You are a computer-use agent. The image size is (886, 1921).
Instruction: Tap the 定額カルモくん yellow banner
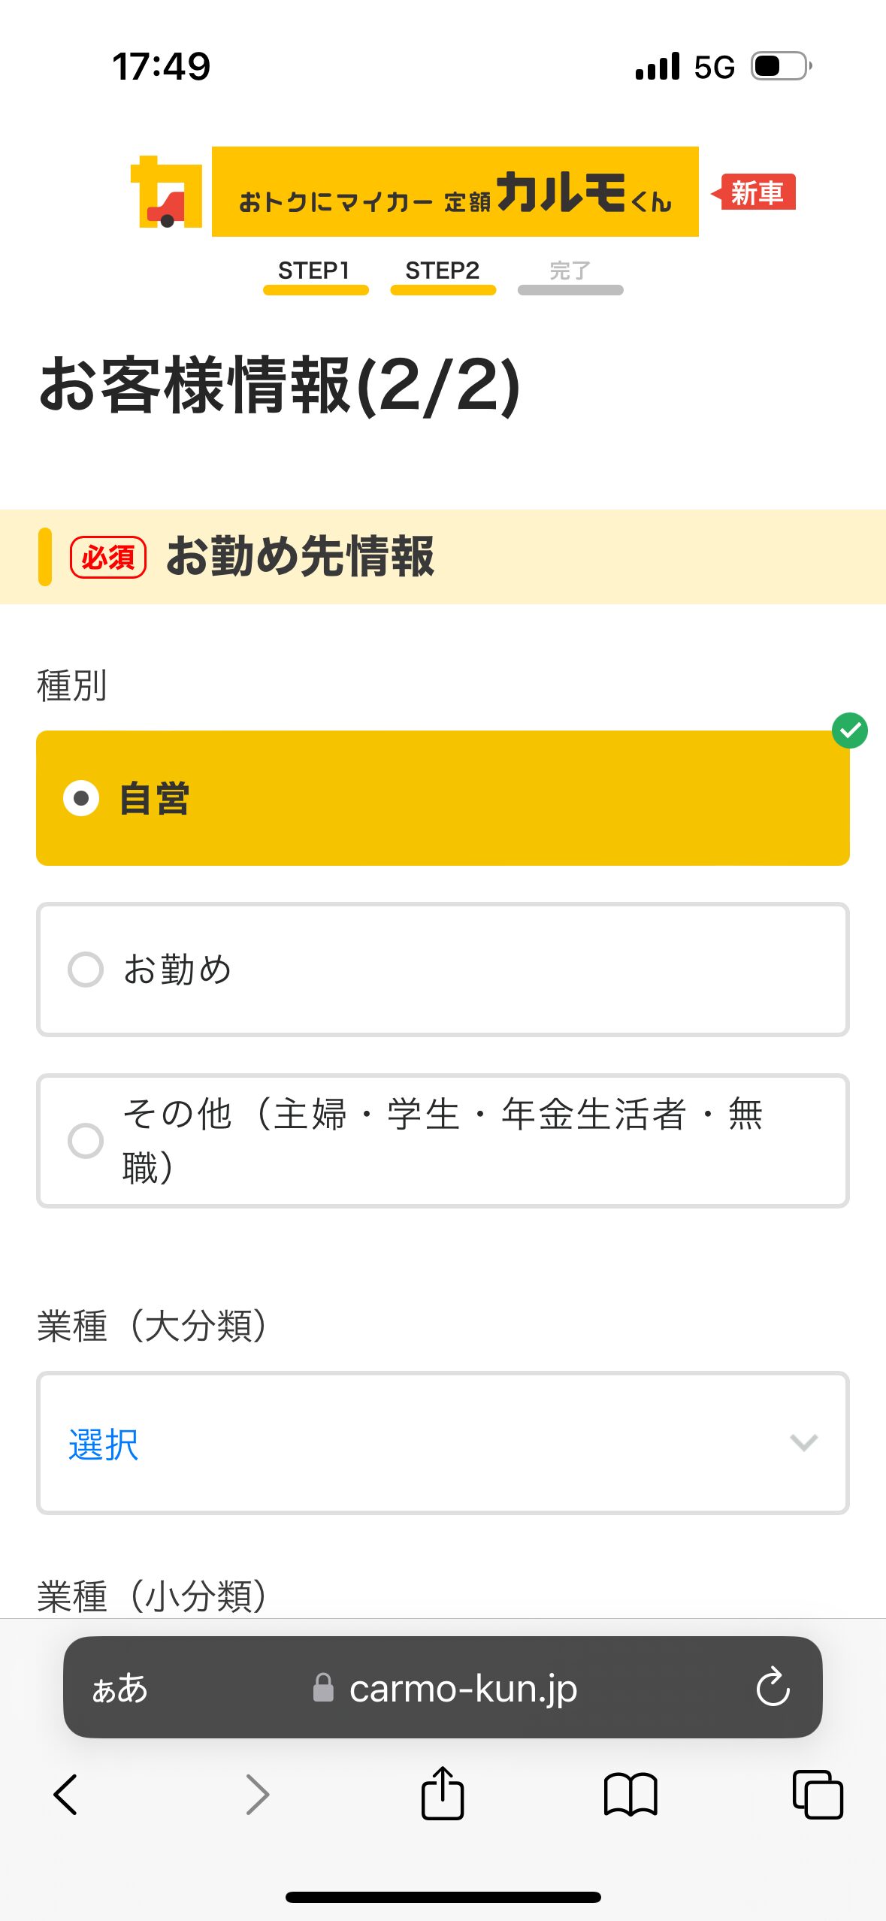point(455,192)
